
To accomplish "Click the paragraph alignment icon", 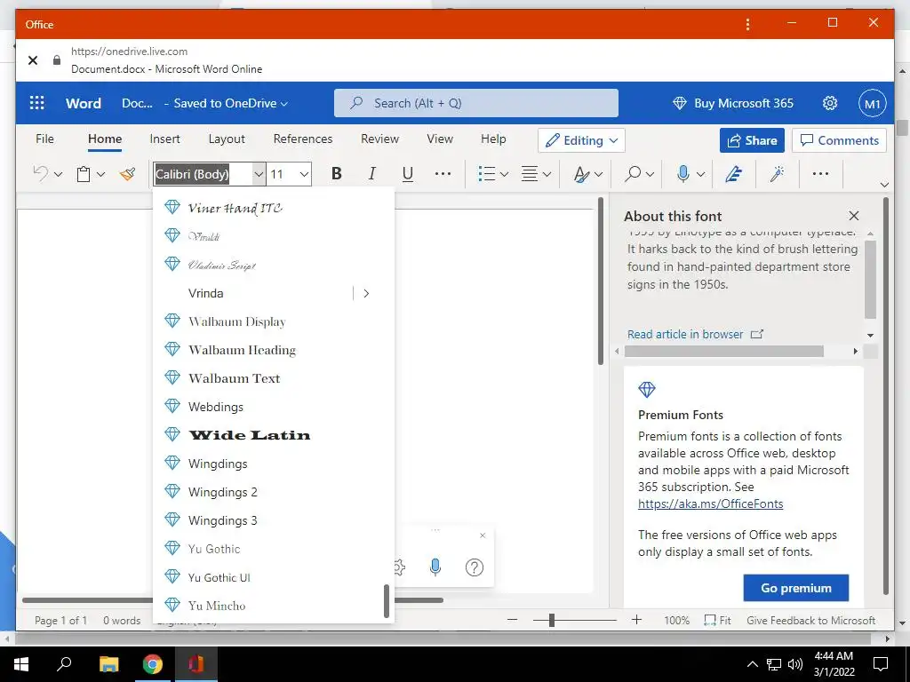I will point(530,173).
